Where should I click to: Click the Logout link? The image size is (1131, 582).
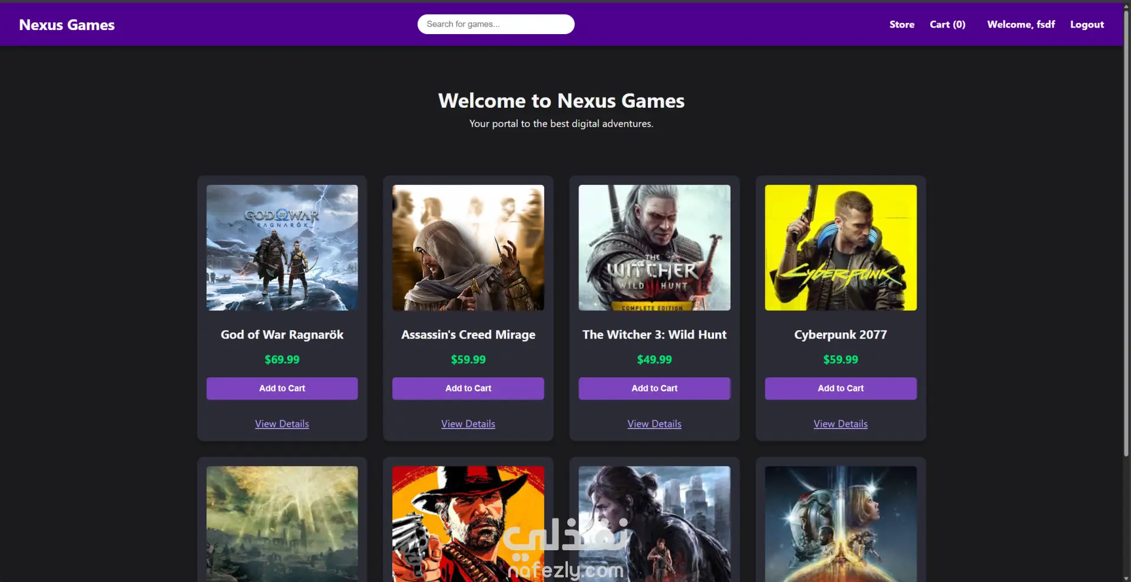coord(1087,25)
